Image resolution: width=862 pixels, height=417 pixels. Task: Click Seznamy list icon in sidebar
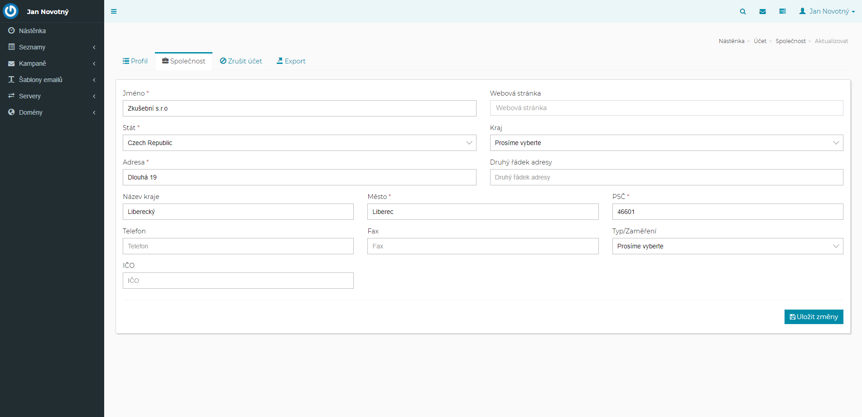[11, 47]
